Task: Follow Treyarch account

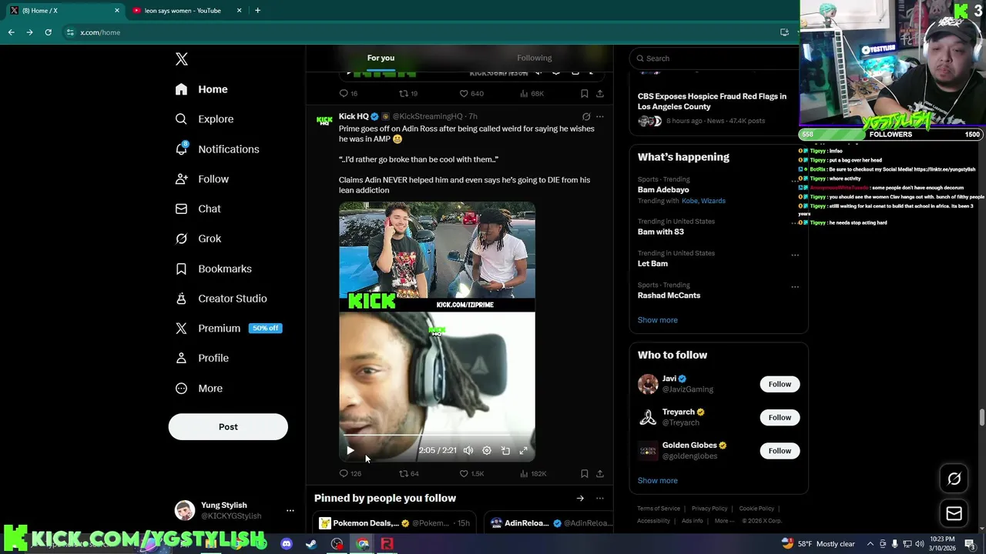Action: coord(780,417)
